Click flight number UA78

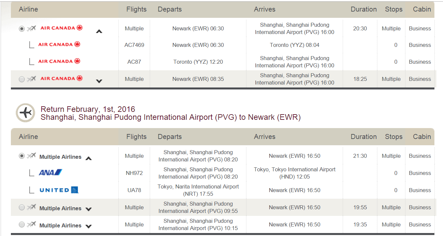(x=134, y=190)
